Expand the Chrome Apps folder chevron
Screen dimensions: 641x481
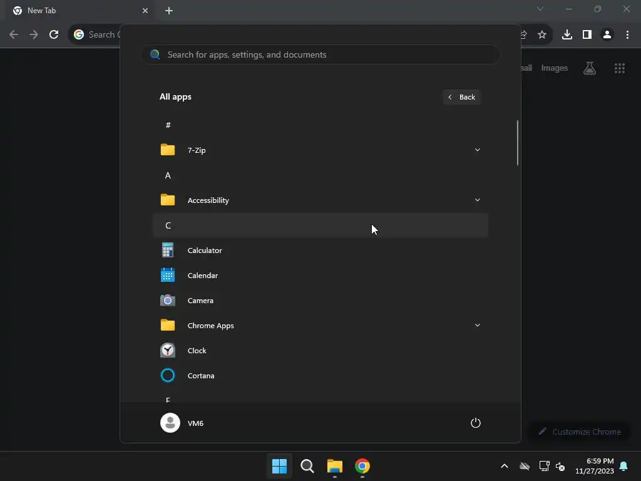[x=477, y=326]
